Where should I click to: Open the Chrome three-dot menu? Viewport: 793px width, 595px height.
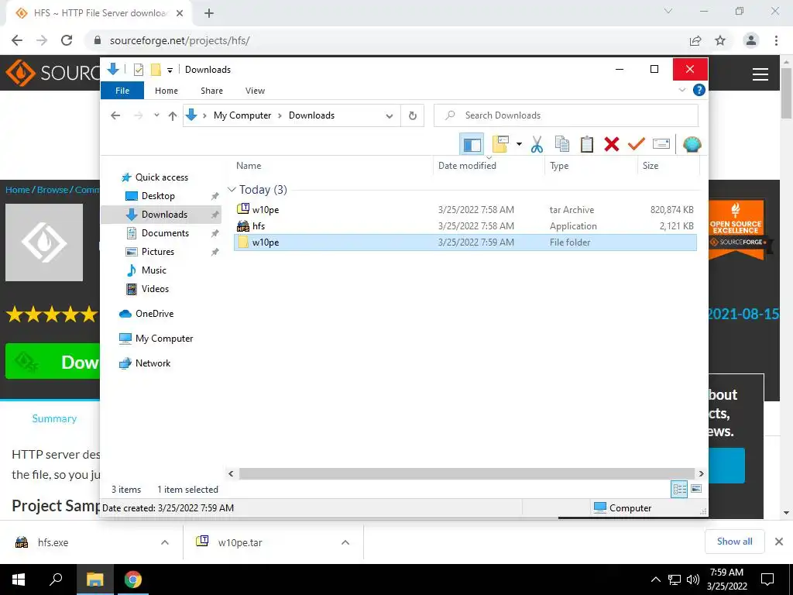776,40
